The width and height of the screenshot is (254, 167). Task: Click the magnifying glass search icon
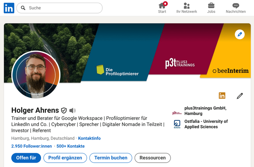click(x=23, y=8)
